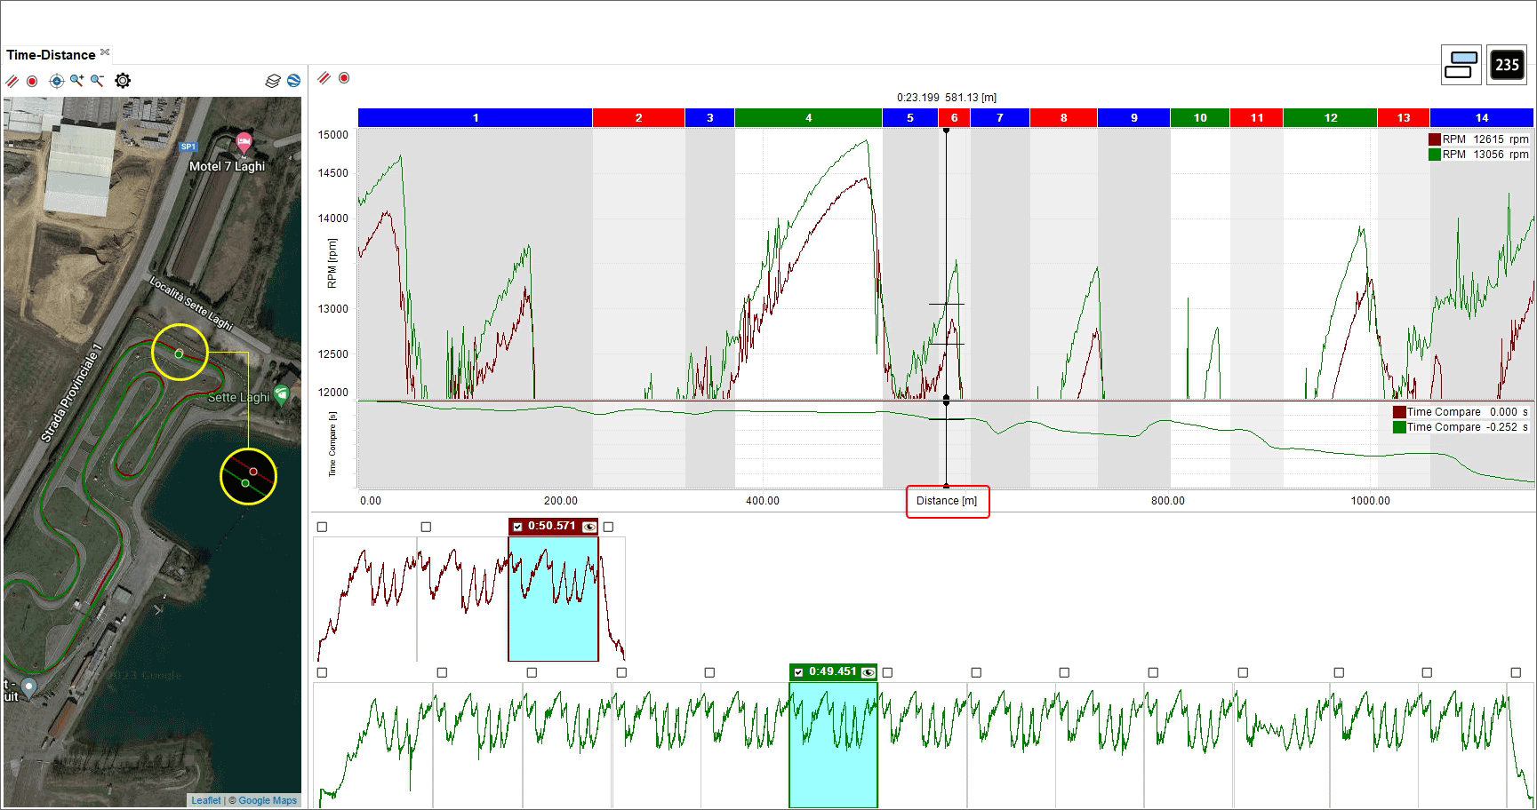Screen dimensions: 1537x810
Task: Toggle eye visibility for 0:49.451 lap
Action: (868, 672)
